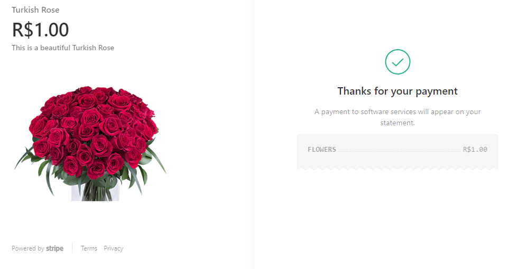Click the R$1.00 amount in receipt
Screen dimensions: 508x269
pos(475,150)
